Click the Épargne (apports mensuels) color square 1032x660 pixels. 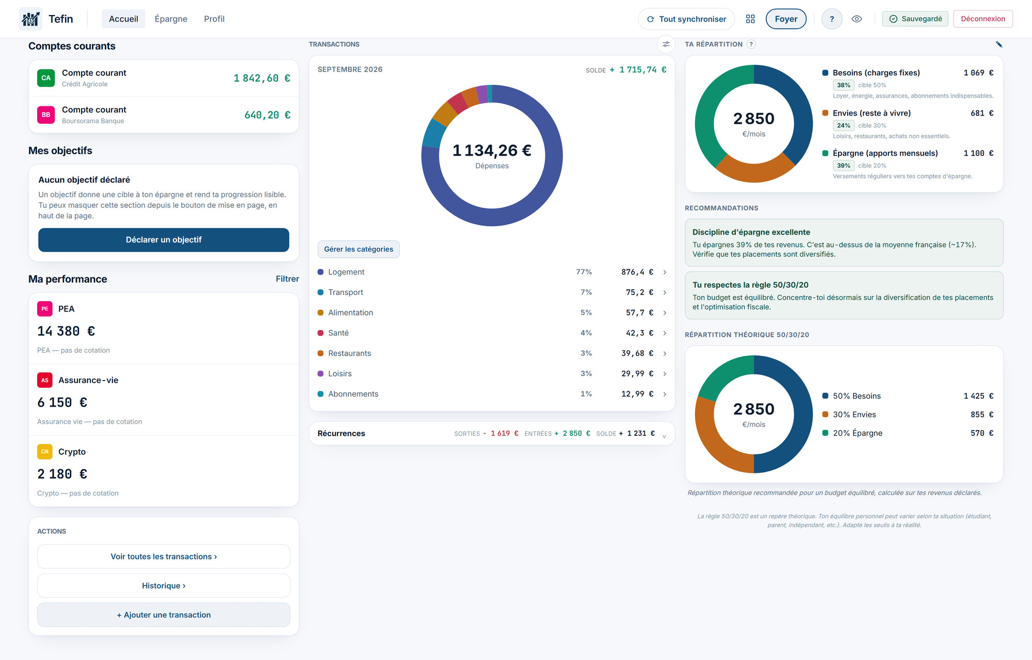pos(825,153)
